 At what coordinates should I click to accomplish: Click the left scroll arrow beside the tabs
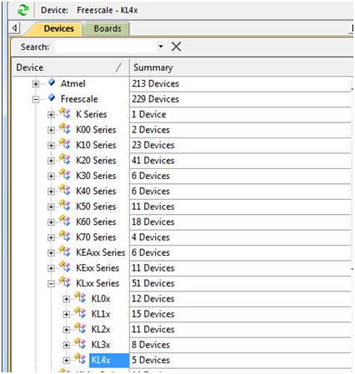point(14,27)
